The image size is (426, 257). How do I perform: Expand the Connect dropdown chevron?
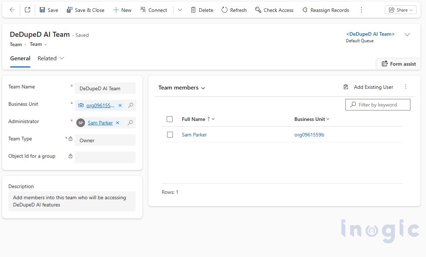[x=180, y=10]
